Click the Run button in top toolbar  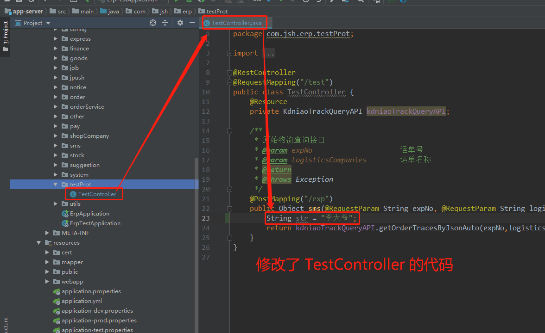[177, 1]
